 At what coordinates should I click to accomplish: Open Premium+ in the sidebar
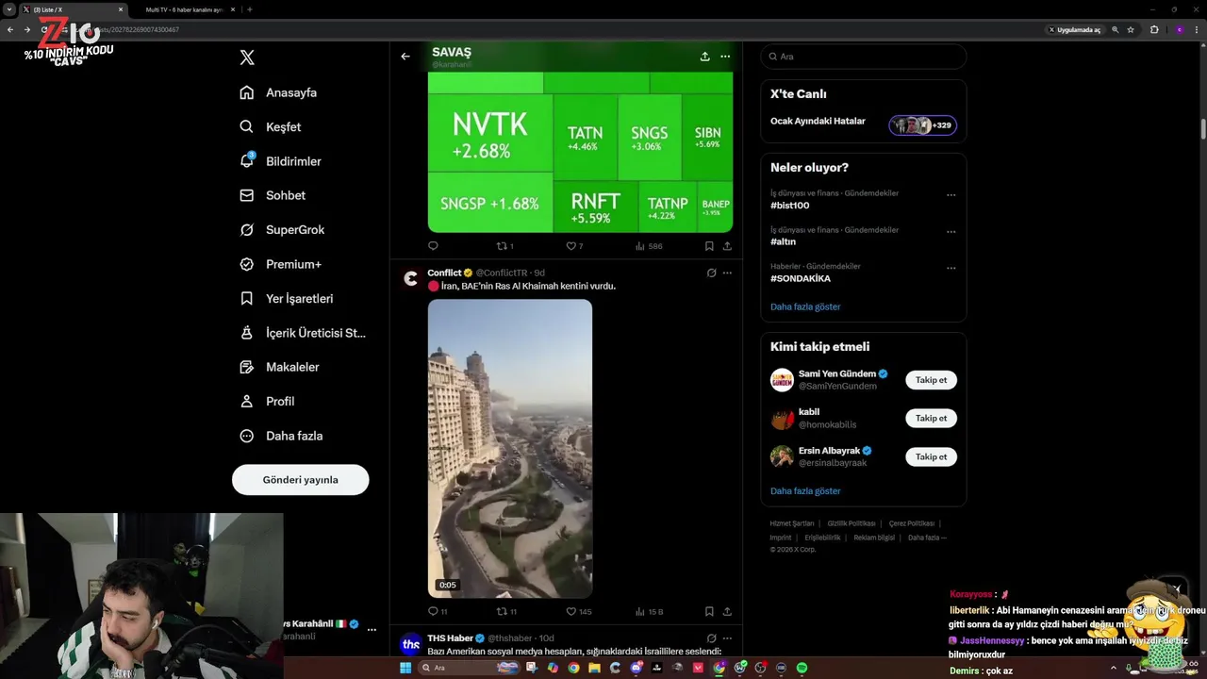[x=280, y=264]
